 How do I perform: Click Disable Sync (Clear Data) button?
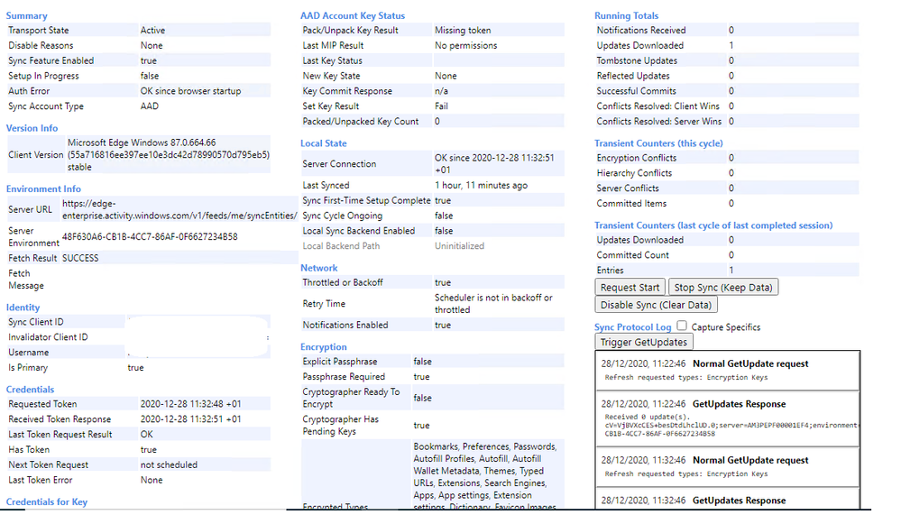(656, 305)
